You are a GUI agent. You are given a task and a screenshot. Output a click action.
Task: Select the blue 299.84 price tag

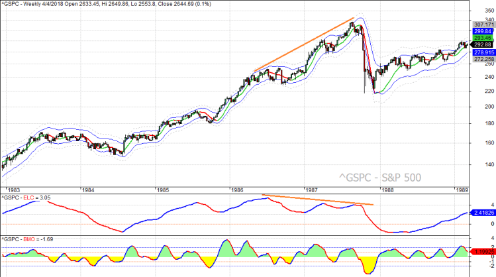(483, 31)
